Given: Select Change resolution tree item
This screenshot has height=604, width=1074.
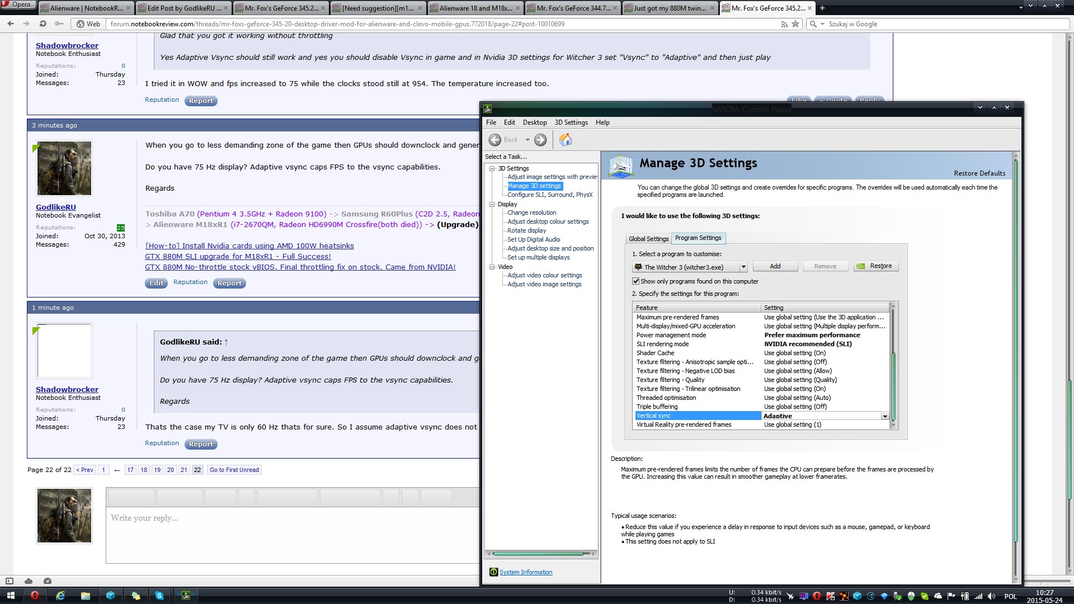Looking at the screenshot, I should (531, 213).
